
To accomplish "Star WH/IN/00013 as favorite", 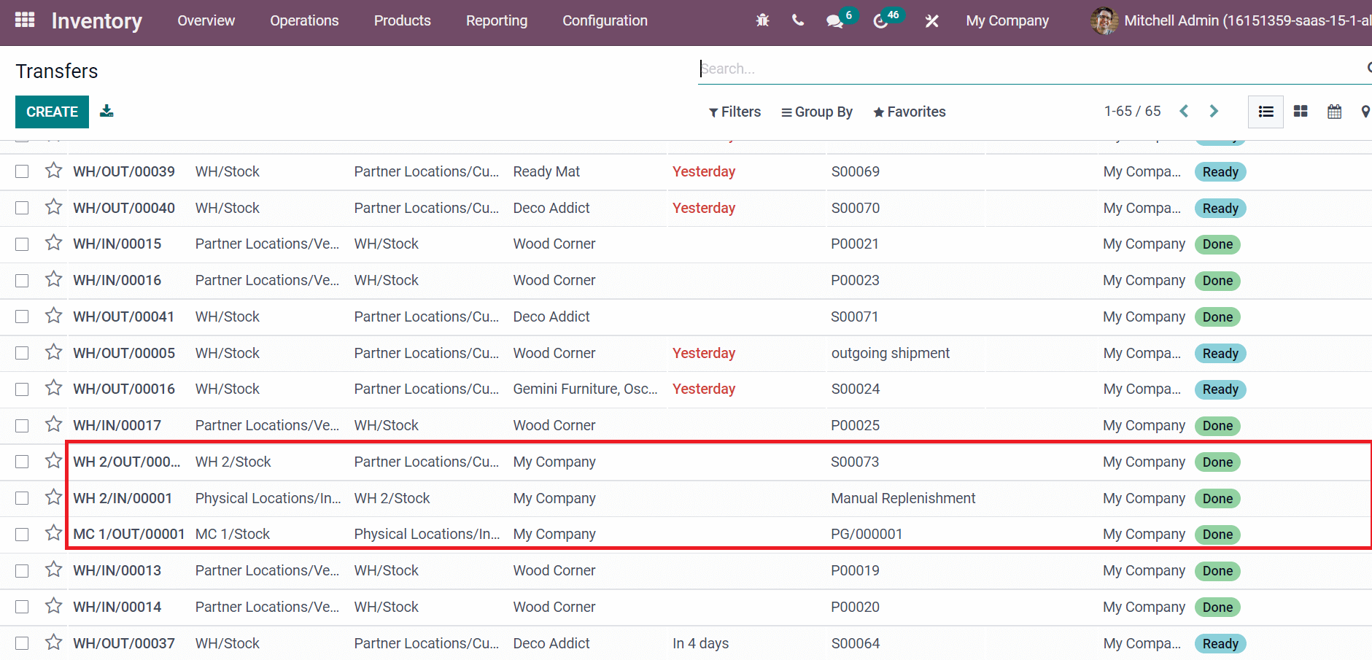I will (x=53, y=570).
